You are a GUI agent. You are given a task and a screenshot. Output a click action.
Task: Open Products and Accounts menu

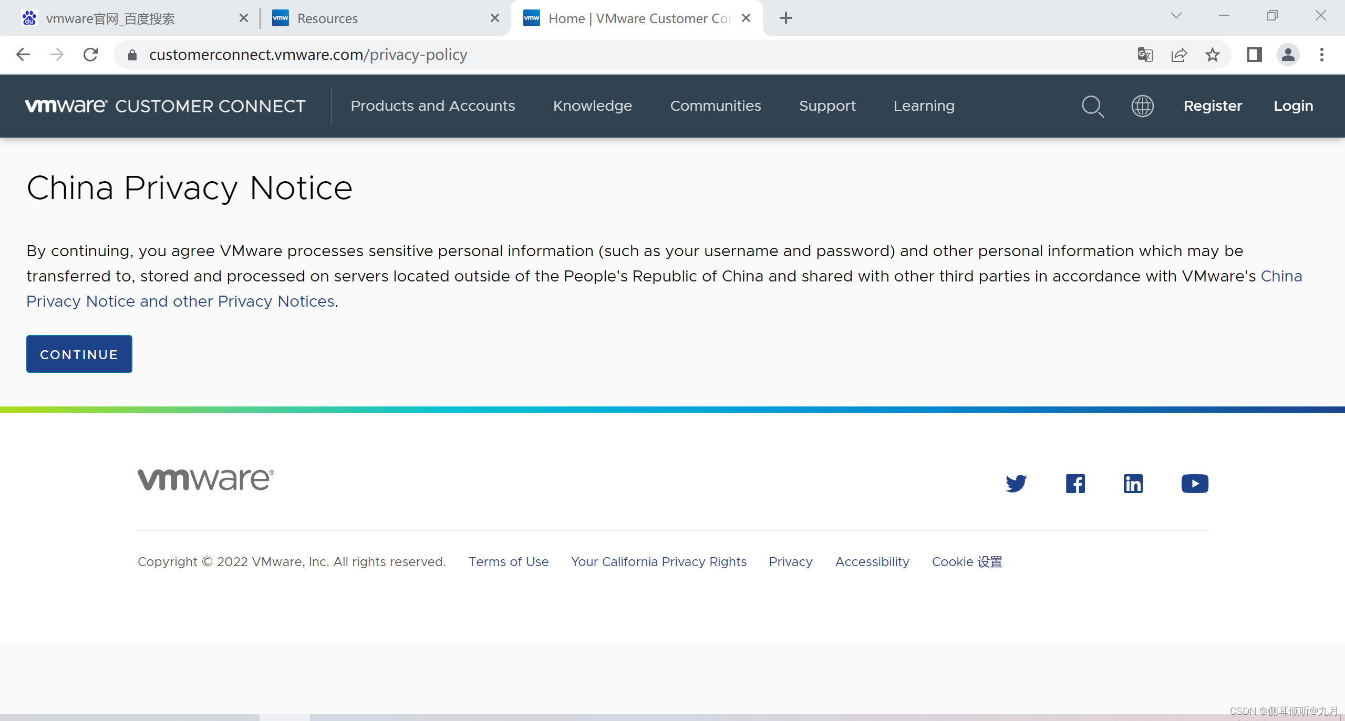coord(432,106)
